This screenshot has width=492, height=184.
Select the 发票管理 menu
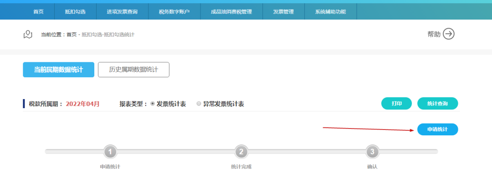coord(283,12)
